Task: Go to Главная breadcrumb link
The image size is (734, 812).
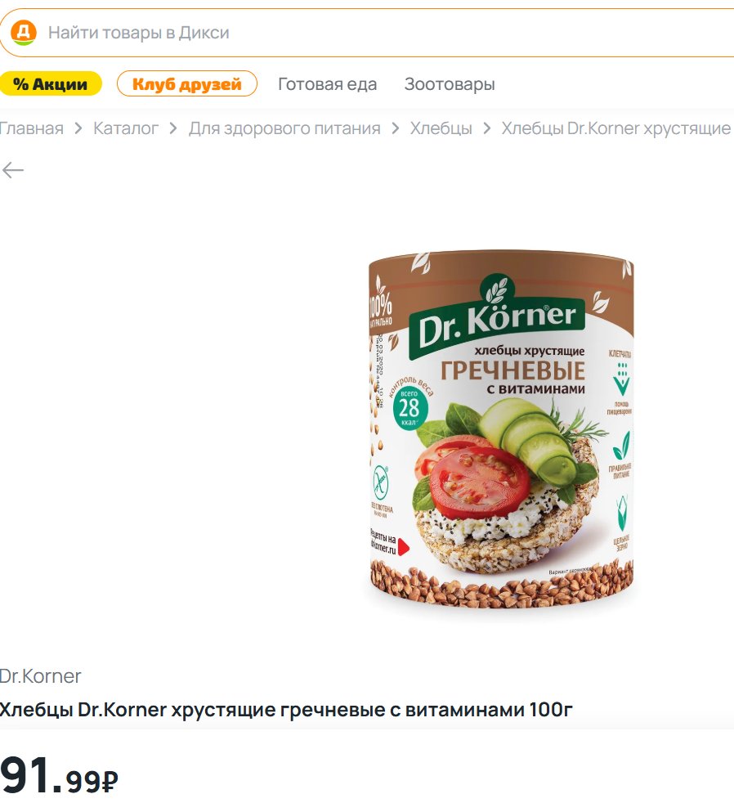Action: click(32, 128)
